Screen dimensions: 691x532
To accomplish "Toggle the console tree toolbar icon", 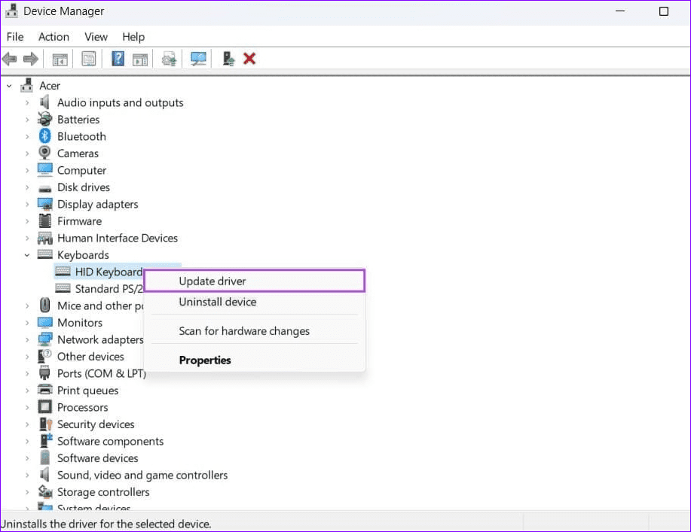I will pyautogui.click(x=60, y=59).
